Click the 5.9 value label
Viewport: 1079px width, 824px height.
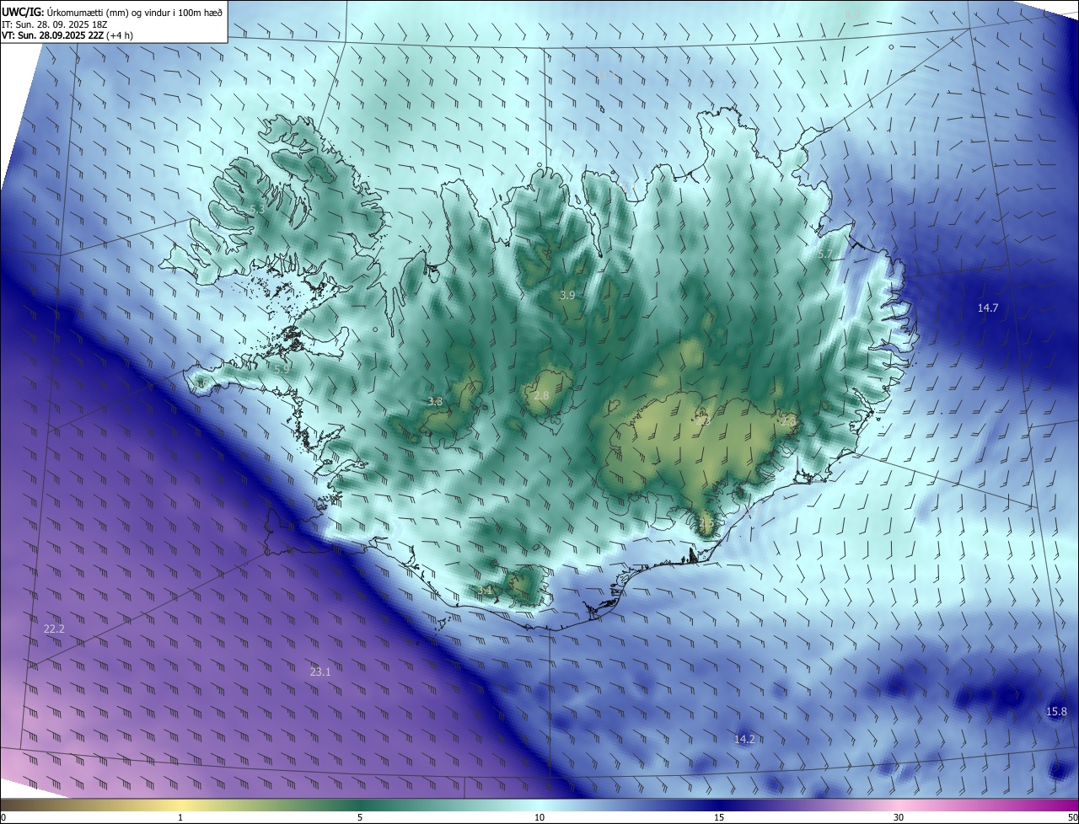(x=282, y=369)
